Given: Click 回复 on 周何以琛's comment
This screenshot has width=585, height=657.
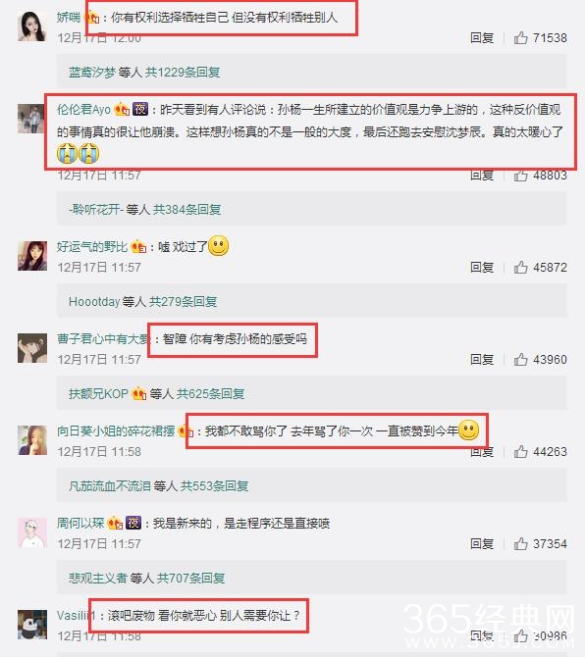Looking at the screenshot, I should coord(482,543).
